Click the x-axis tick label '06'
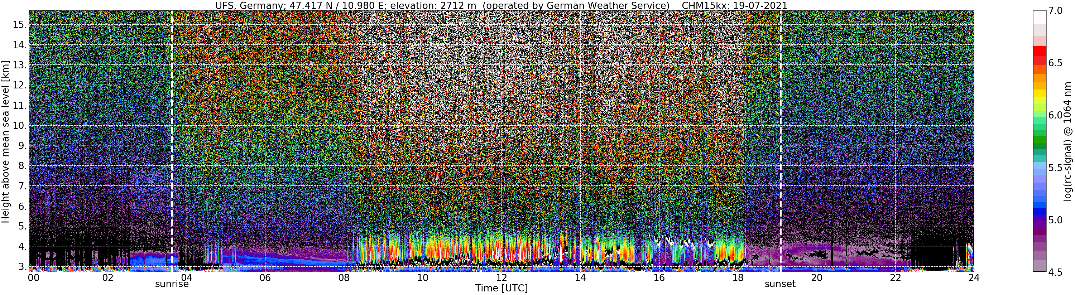This screenshot has height=295, width=1075. 265,278
